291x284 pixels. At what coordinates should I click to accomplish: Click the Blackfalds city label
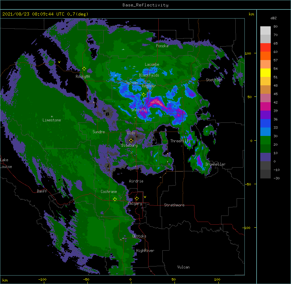tap(149, 75)
